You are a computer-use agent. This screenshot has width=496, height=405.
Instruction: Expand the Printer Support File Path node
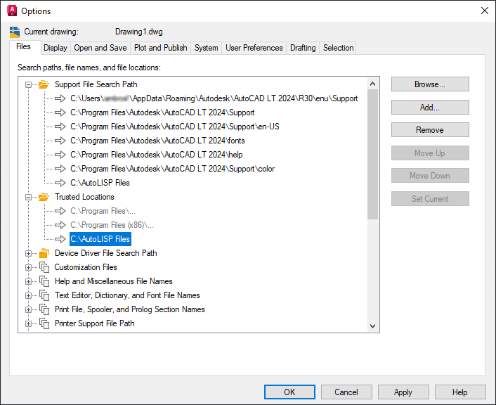(x=29, y=323)
